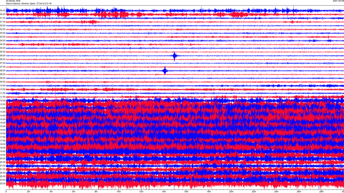The height and width of the screenshot is (193, 344).
Task: Click the 28m axis tick label
Action: coord(321,192)
